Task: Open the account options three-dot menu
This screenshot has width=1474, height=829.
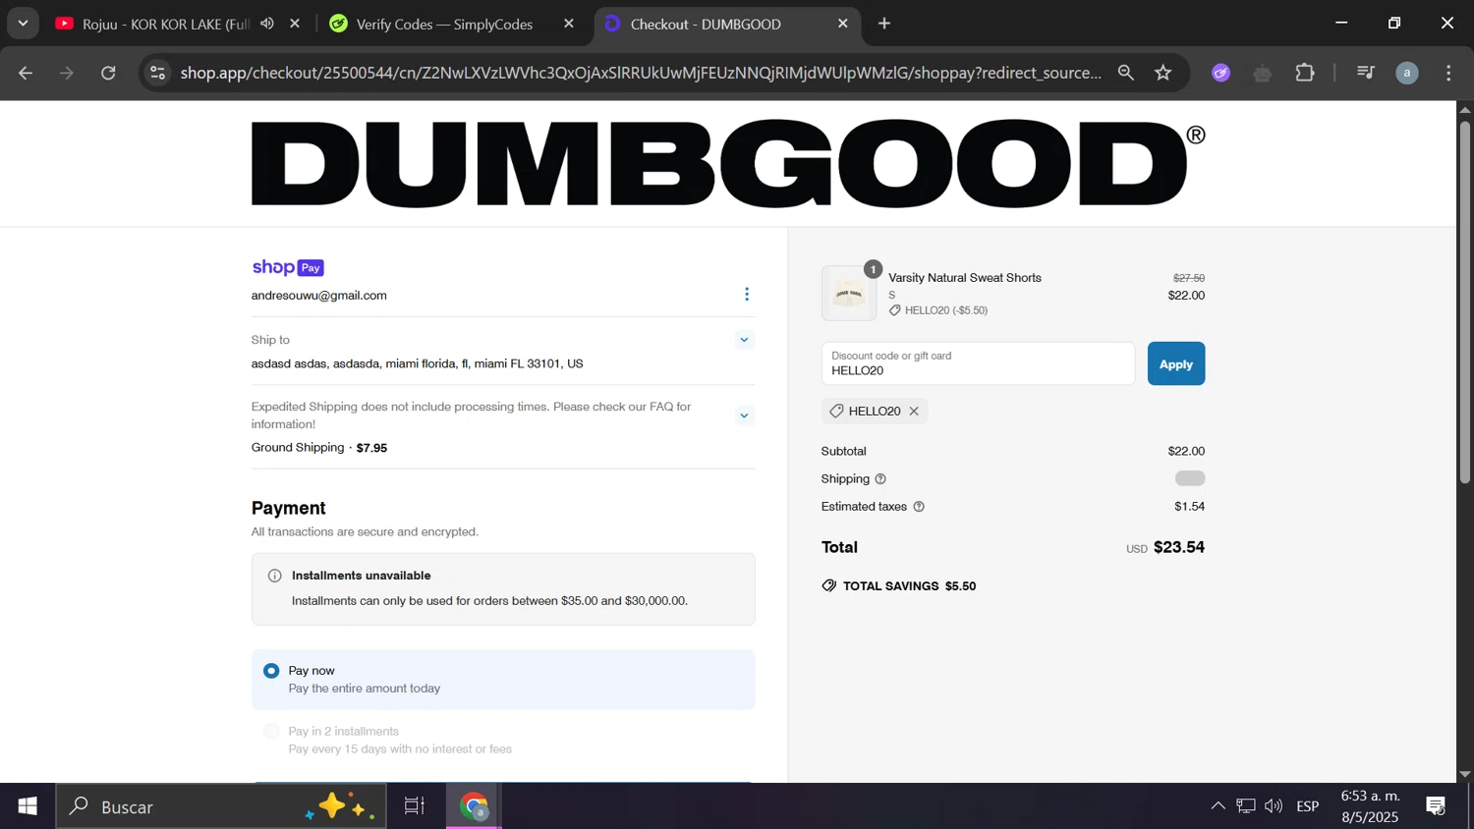Action: 747,295
